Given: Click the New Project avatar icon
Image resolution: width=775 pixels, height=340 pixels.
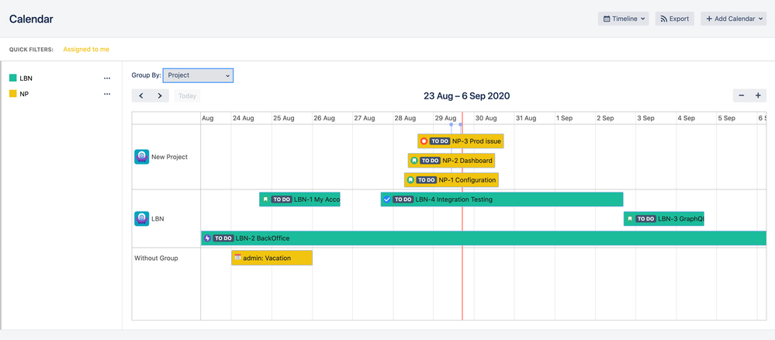Looking at the screenshot, I should [x=142, y=157].
